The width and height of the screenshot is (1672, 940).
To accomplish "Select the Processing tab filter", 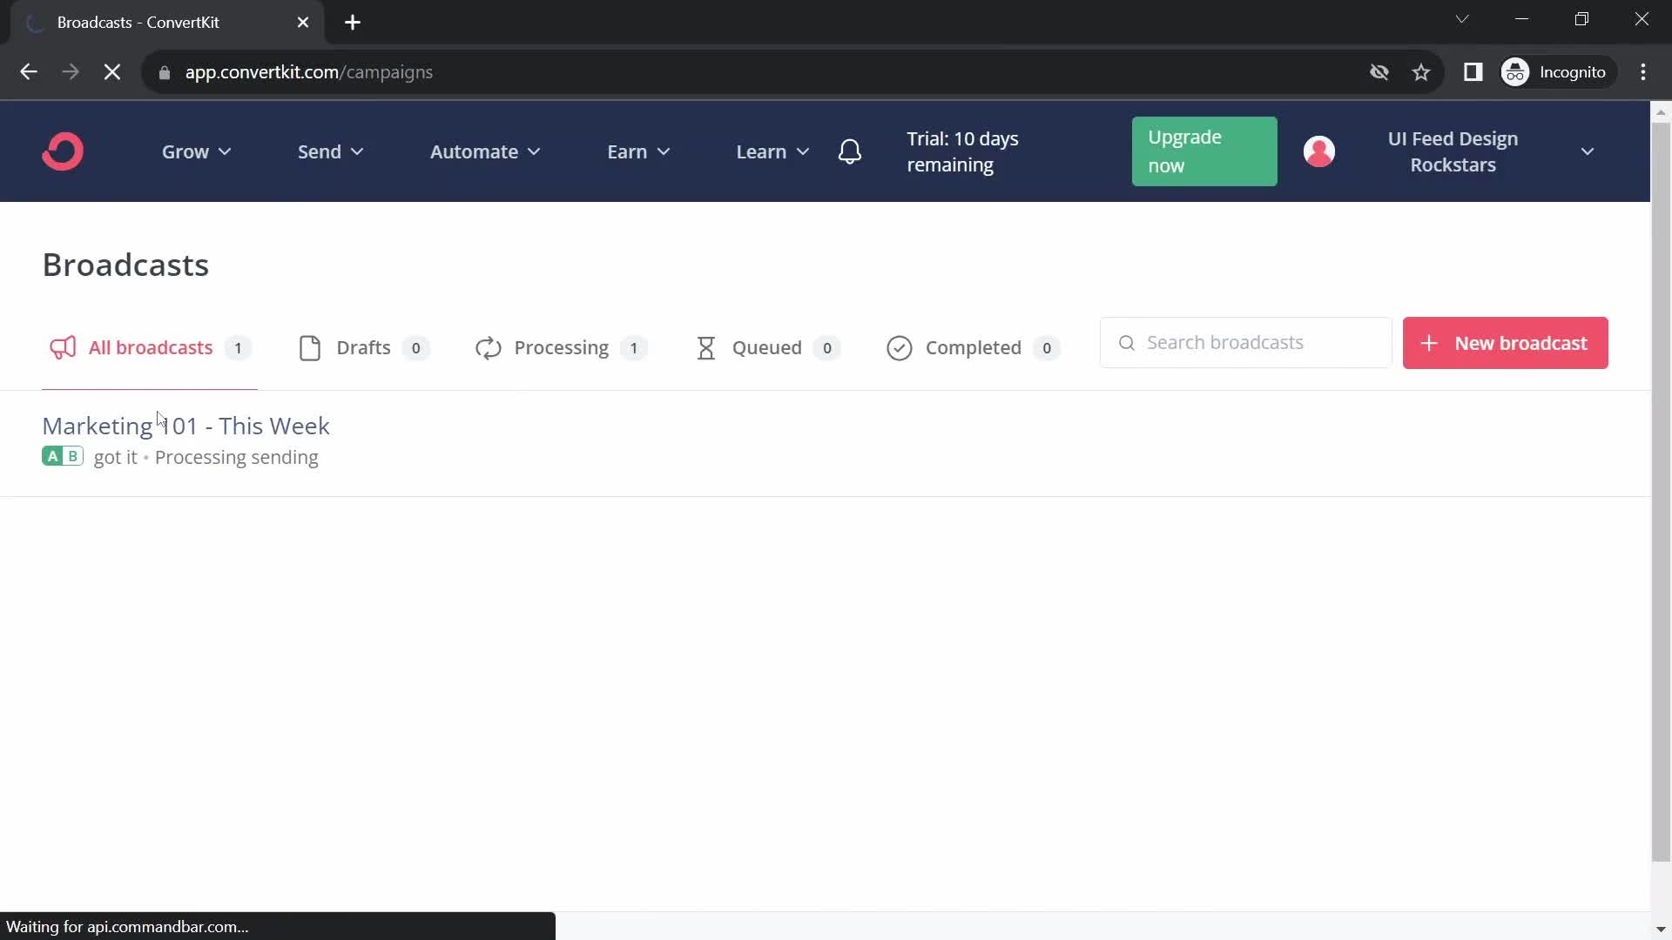I will tap(561, 348).
